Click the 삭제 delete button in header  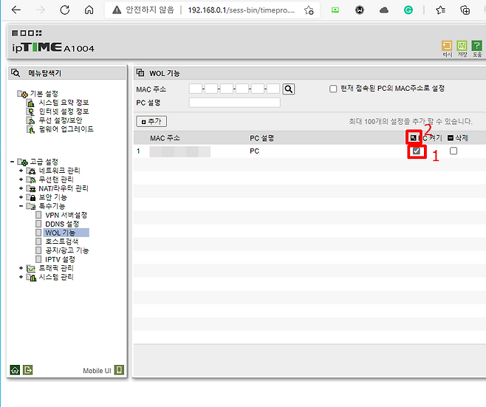(x=458, y=138)
